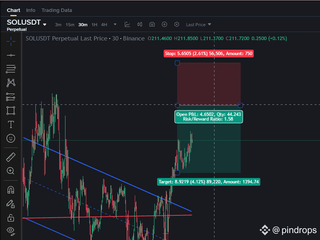Select the rectangle shape tool

[11, 111]
